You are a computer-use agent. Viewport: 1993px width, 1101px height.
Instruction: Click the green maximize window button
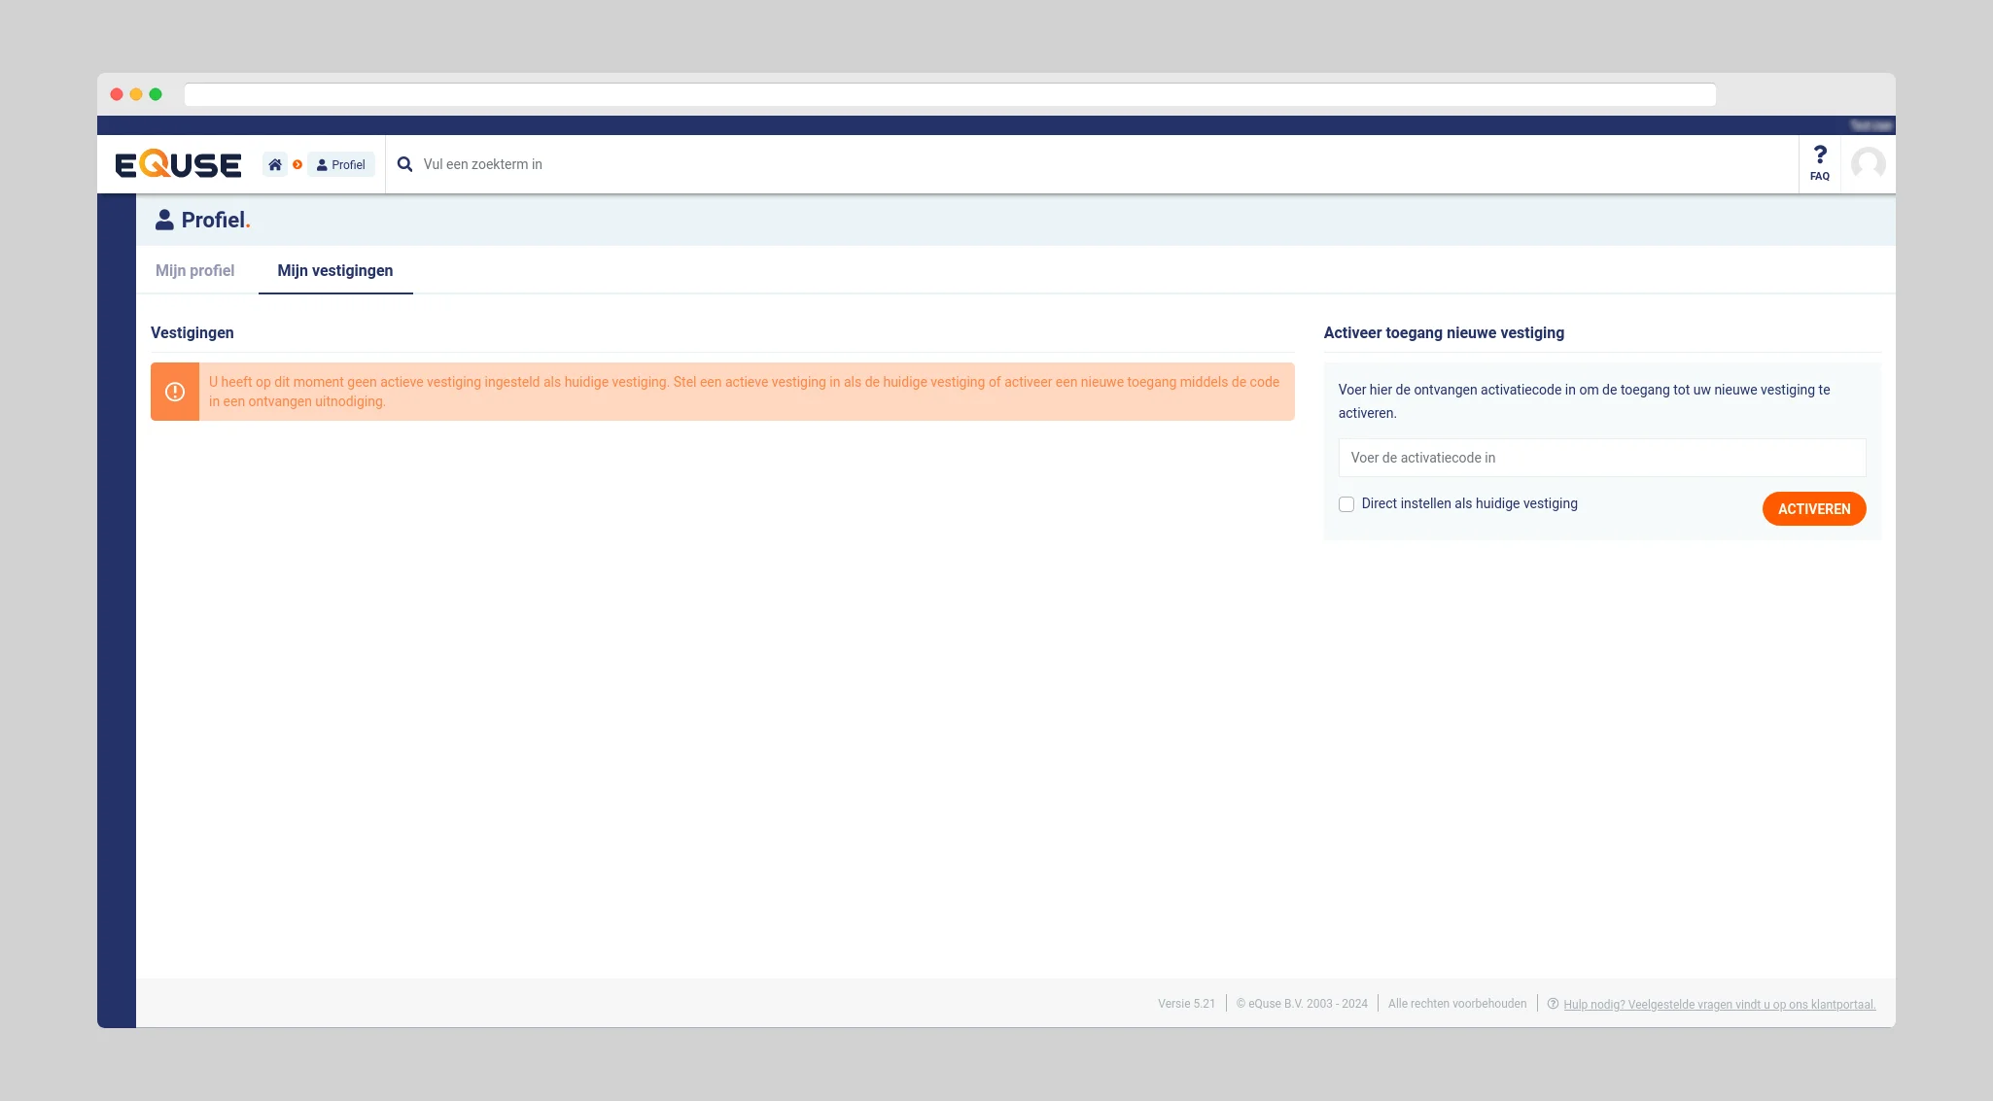(x=156, y=94)
